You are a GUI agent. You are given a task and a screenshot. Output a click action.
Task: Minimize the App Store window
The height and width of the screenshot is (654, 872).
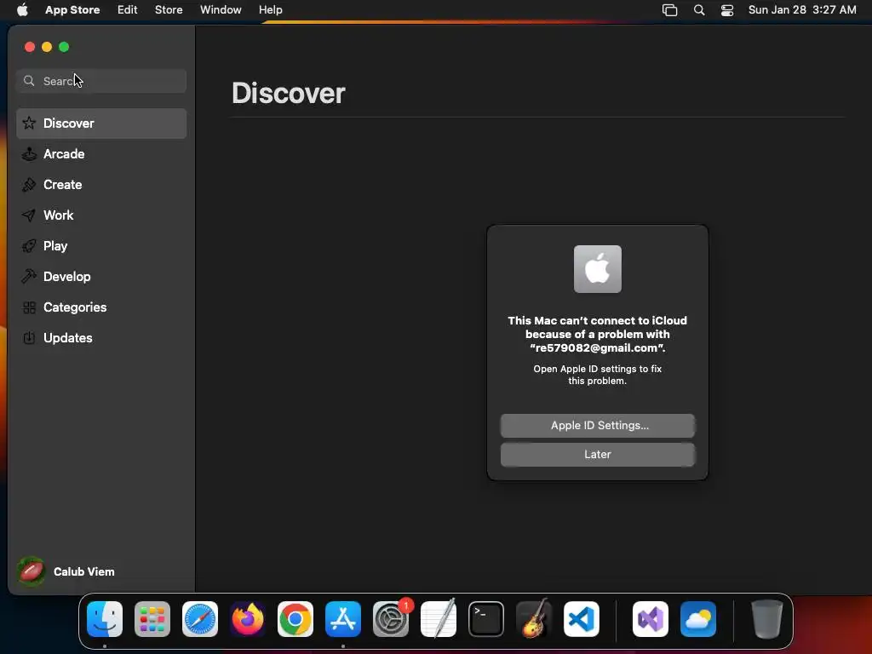pyautogui.click(x=47, y=47)
